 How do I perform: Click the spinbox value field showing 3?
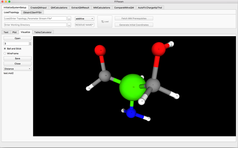[x=16, y=43]
